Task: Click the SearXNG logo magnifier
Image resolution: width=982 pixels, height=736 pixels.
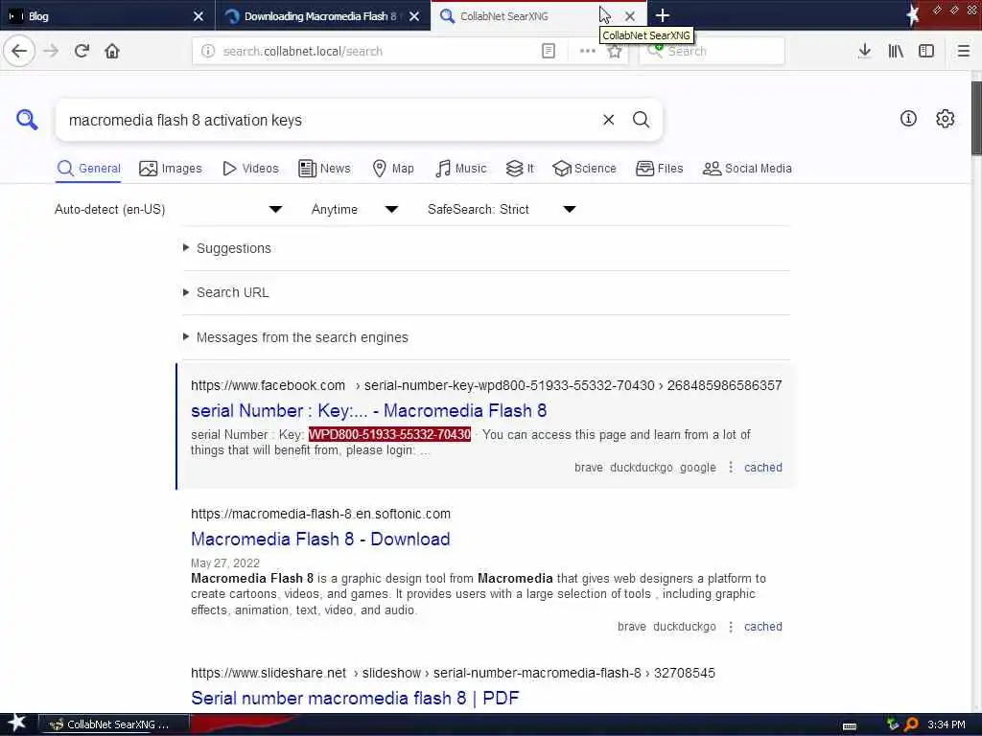Action: tap(27, 119)
